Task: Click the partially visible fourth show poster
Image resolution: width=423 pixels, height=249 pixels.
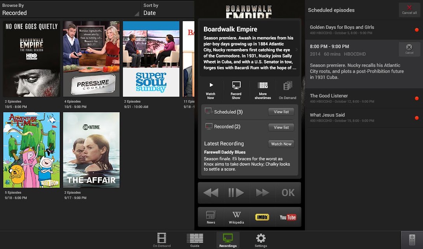Action: (188, 59)
